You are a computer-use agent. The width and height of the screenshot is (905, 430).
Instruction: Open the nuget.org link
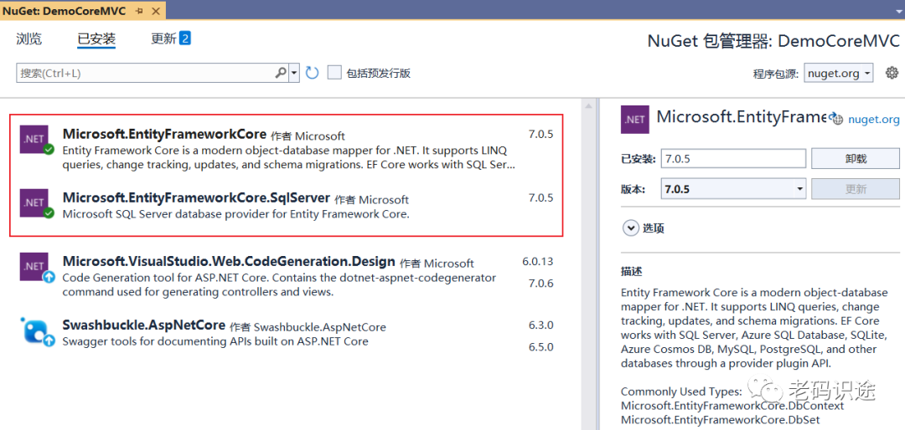coord(874,120)
